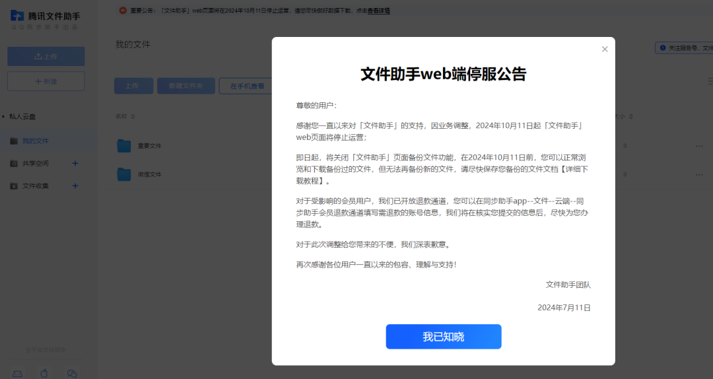Screen dimensions: 713x379
Task: Open 共享空间 in the sidebar
Action: tap(36, 163)
